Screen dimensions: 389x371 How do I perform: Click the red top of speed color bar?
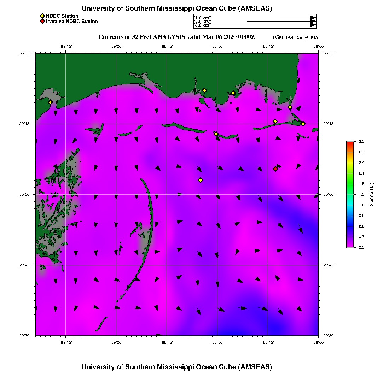pos(350,143)
